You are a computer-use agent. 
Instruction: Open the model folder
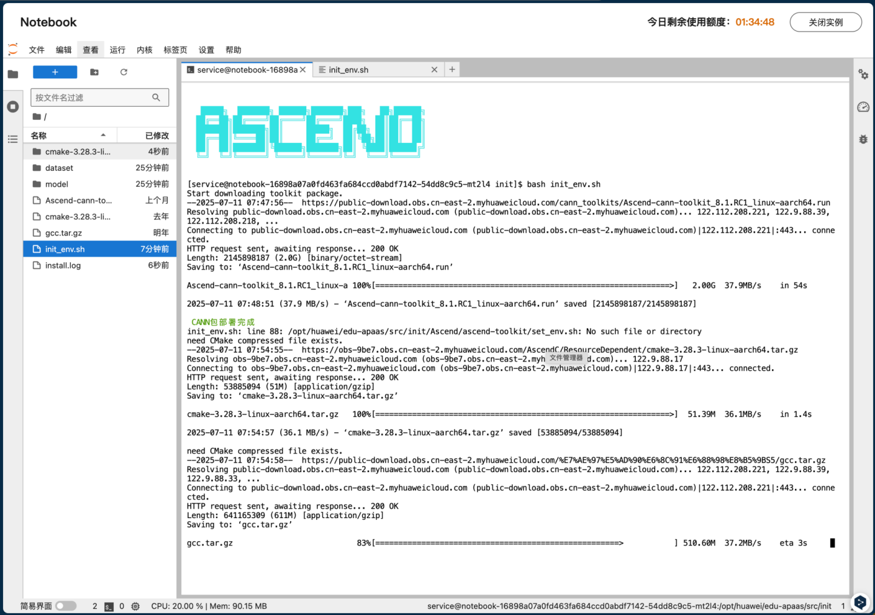100,184
